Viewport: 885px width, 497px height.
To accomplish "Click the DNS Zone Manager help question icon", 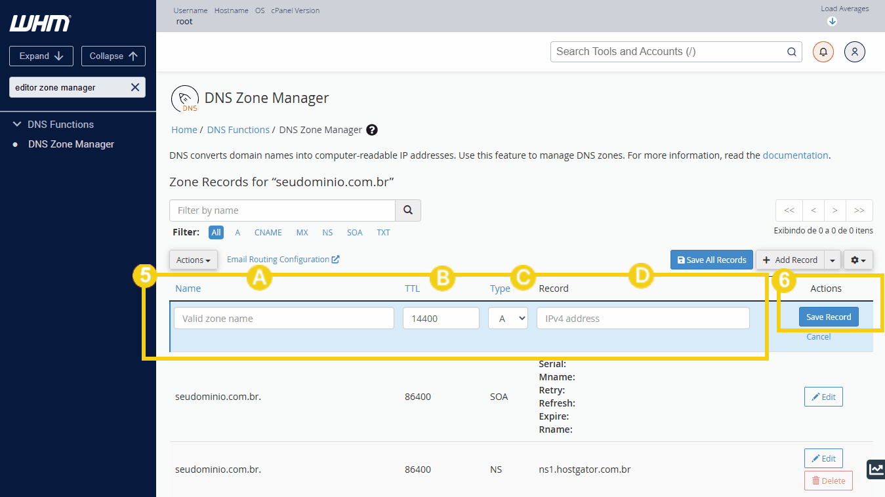I will pos(372,130).
